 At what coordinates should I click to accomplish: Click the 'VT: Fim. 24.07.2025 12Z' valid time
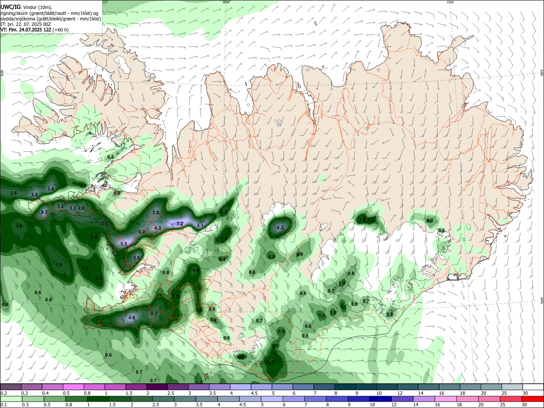26,30
